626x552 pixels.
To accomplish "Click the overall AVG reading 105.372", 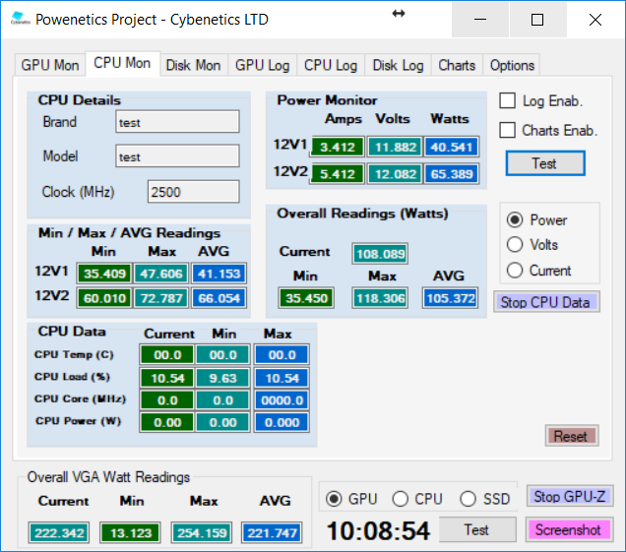I will [451, 298].
